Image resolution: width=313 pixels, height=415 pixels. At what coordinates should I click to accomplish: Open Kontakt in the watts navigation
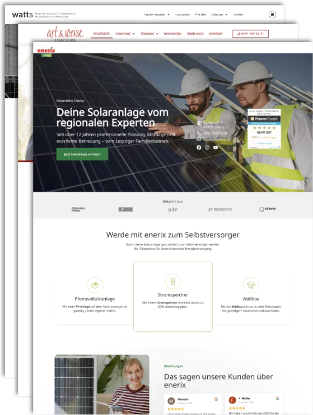point(238,15)
